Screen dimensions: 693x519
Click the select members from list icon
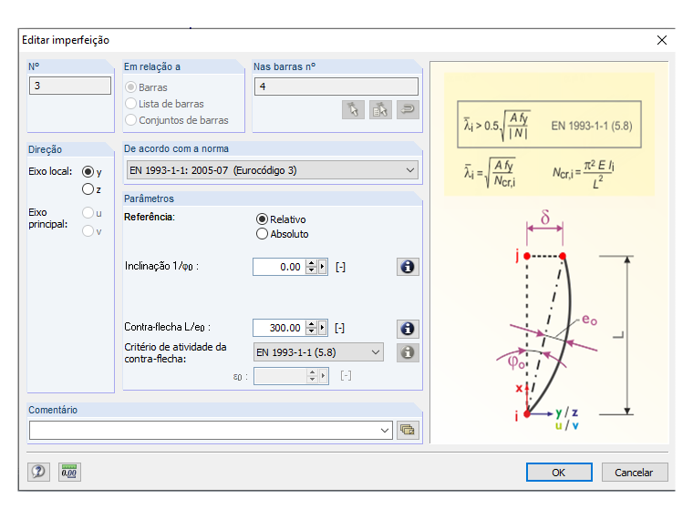coord(380,109)
